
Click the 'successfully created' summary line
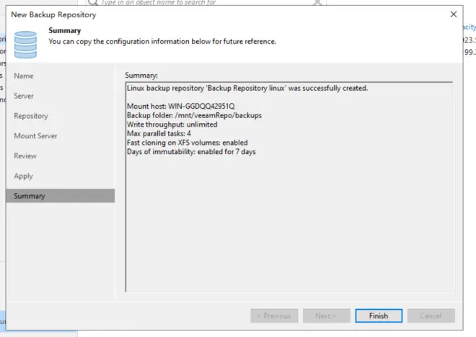(247, 88)
